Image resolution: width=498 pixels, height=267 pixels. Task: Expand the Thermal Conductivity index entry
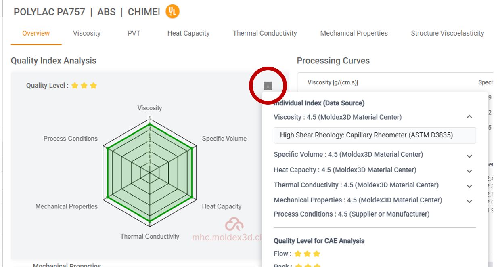pos(469,186)
